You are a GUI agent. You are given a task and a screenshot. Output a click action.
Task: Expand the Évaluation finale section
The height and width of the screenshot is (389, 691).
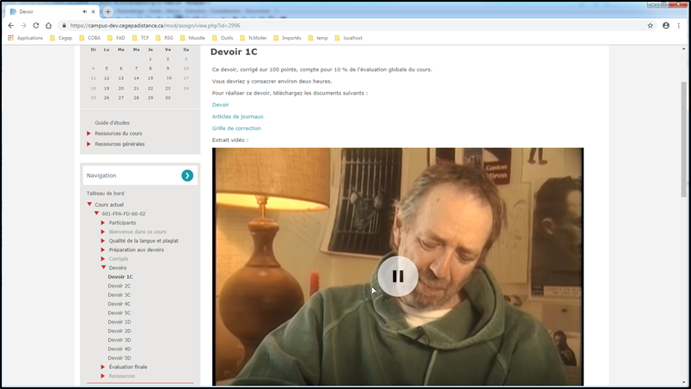click(x=104, y=367)
